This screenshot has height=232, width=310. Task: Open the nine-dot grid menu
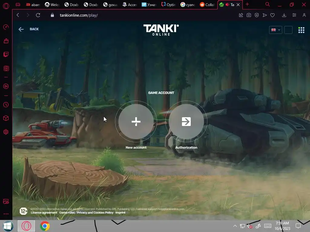point(301,30)
